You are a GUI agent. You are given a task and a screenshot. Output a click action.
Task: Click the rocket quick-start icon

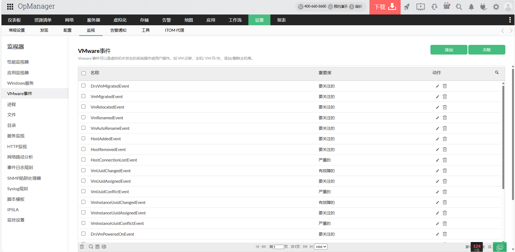point(407,7)
